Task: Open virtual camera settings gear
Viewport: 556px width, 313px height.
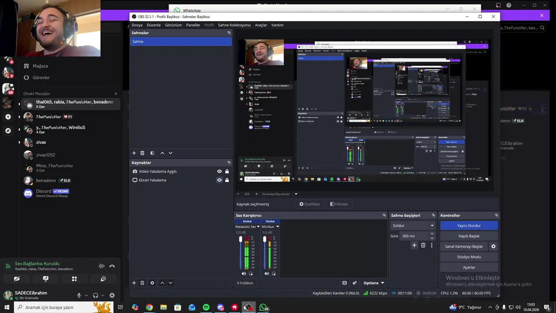Action: coord(493,246)
